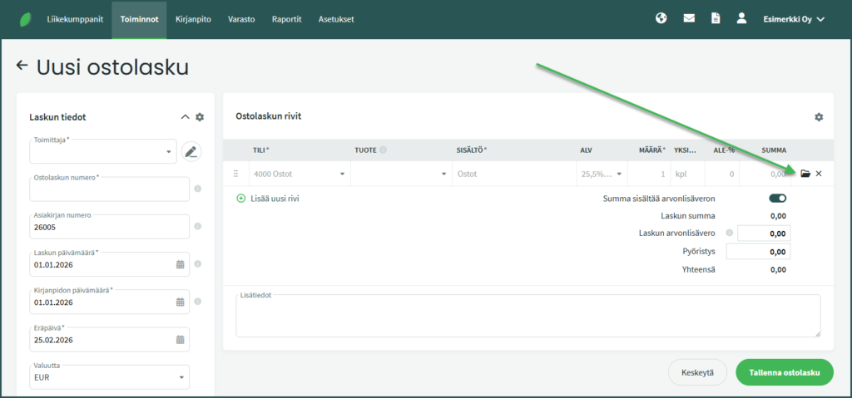The width and height of the screenshot is (852, 398).
Task: Click the document icon in top bar
Action: pyautogui.click(x=715, y=18)
